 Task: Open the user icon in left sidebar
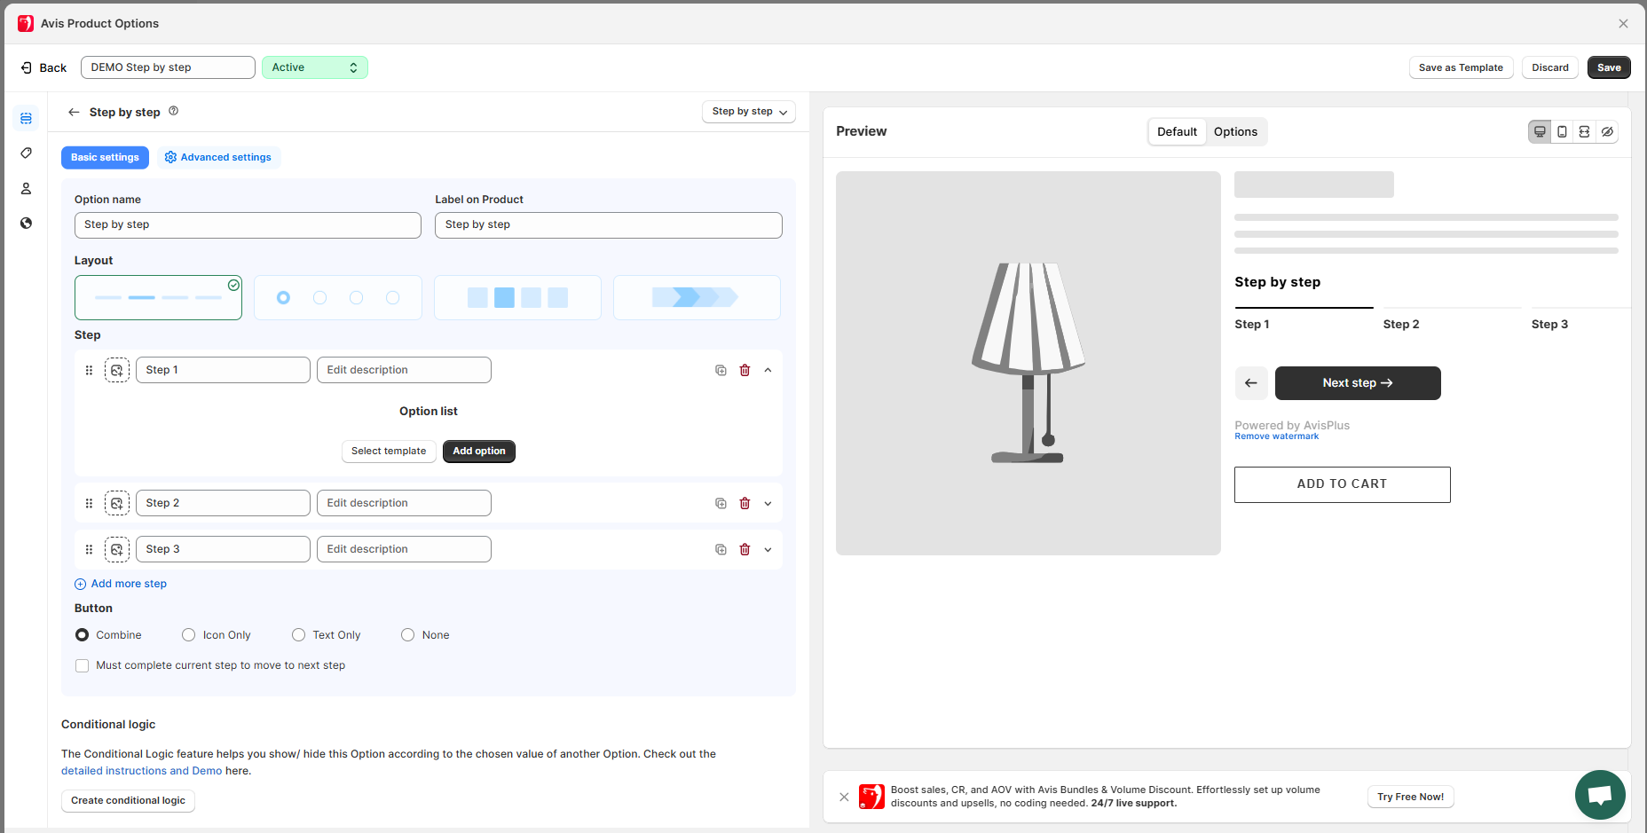pos(27,188)
